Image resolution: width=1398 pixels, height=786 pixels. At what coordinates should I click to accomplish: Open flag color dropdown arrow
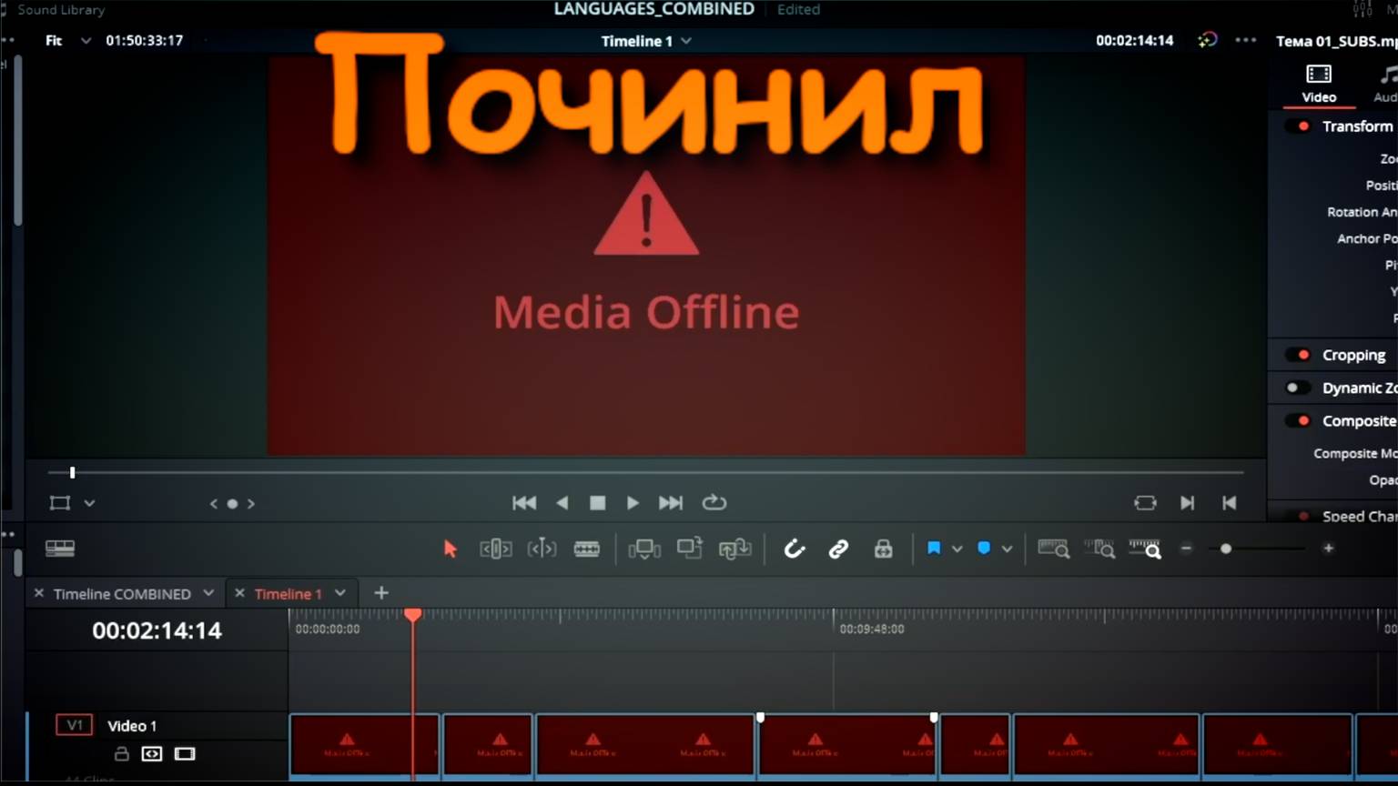tap(957, 549)
